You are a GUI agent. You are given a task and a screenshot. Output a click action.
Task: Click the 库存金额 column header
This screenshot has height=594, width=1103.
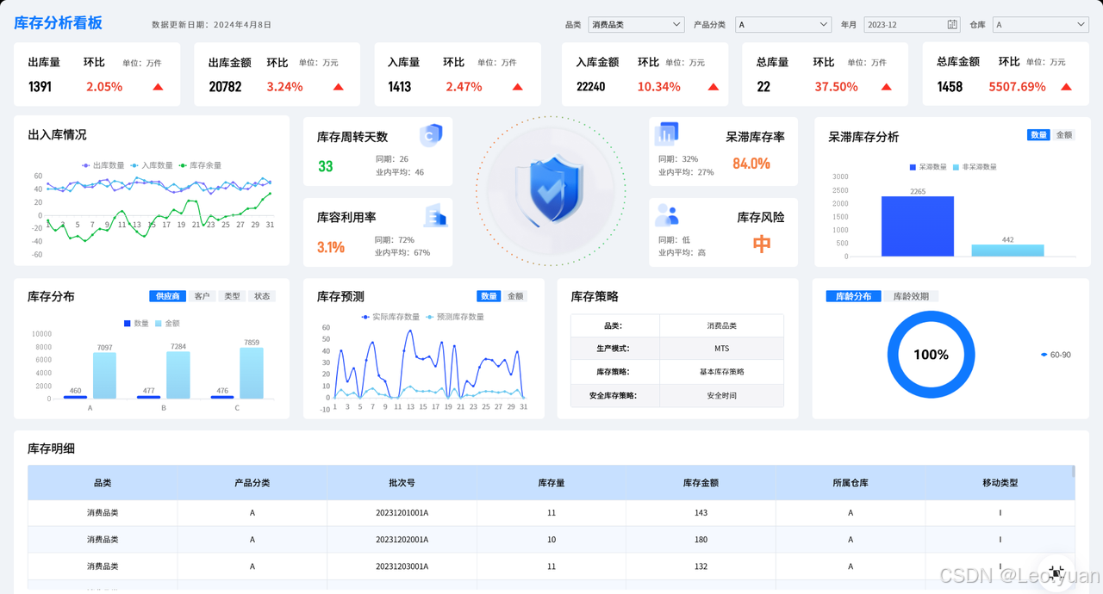click(701, 483)
